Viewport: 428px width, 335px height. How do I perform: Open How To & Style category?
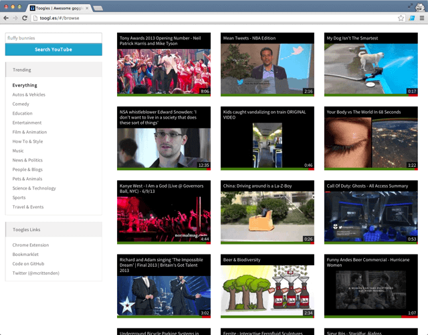[27, 141]
